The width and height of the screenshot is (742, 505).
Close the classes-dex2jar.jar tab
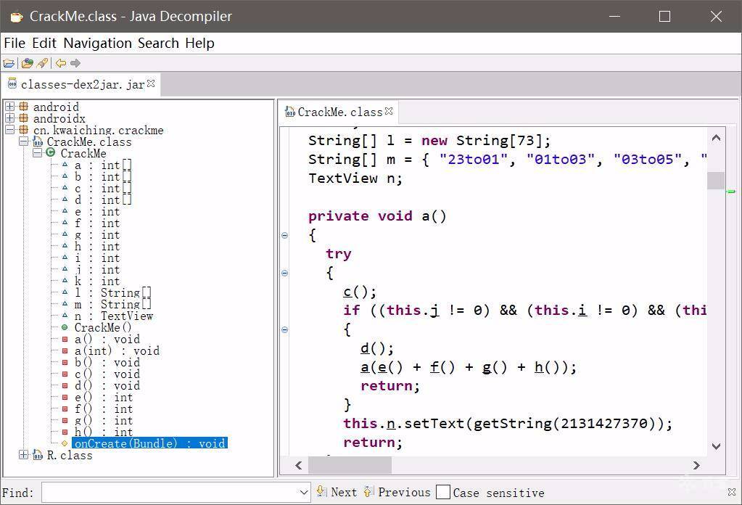[x=151, y=83]
